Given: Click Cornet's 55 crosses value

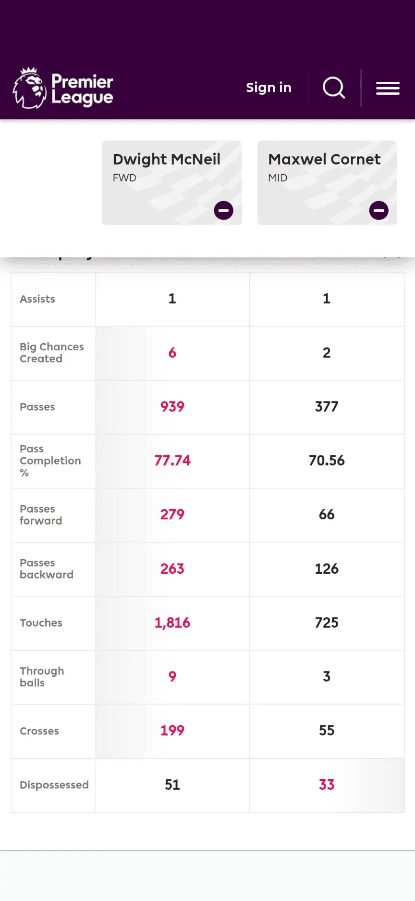Looking at the screenshot, I should 327,731.
